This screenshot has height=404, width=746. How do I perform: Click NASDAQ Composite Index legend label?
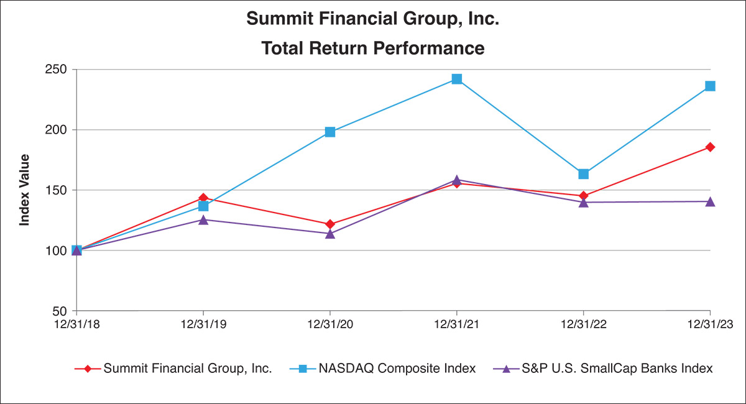coord(397,369)
